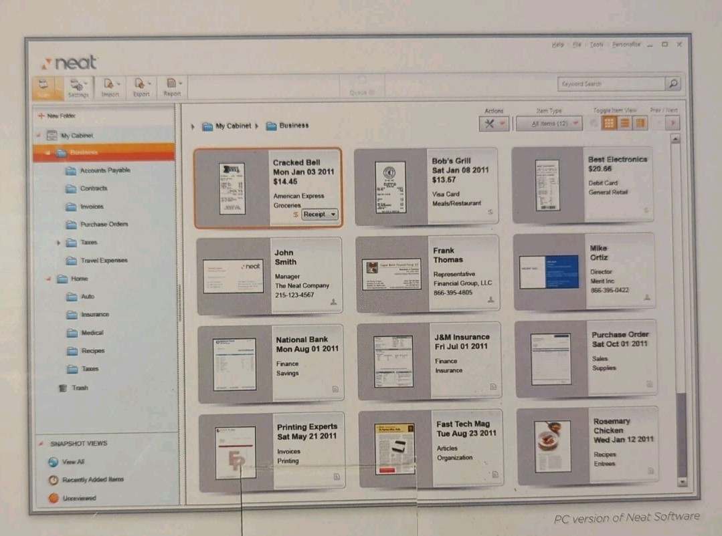
Task: Open the Rosemary Chicken recipe thumbnail
Action: (x=553, y=446)
